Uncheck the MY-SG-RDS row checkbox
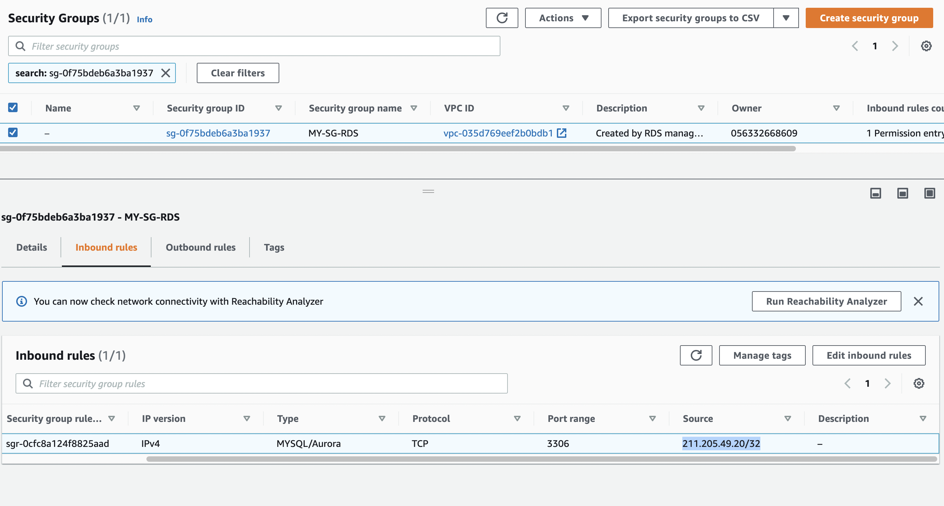944x506 pixels. pos(13,132)
